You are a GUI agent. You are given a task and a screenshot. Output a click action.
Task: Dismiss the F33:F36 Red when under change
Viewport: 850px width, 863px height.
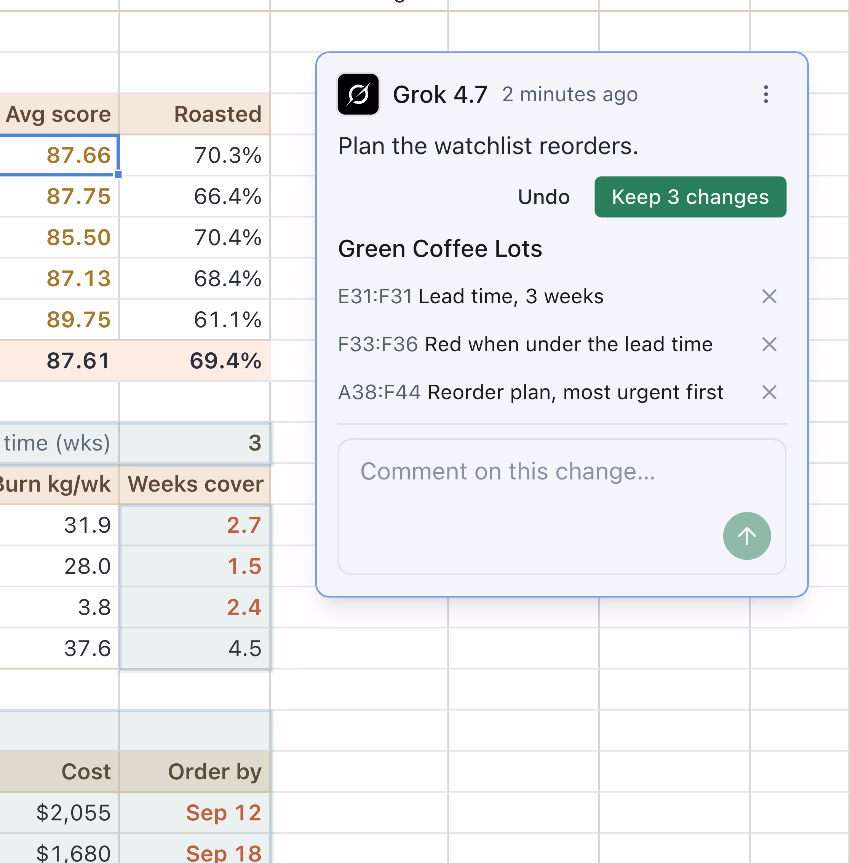tap(769, 344)
